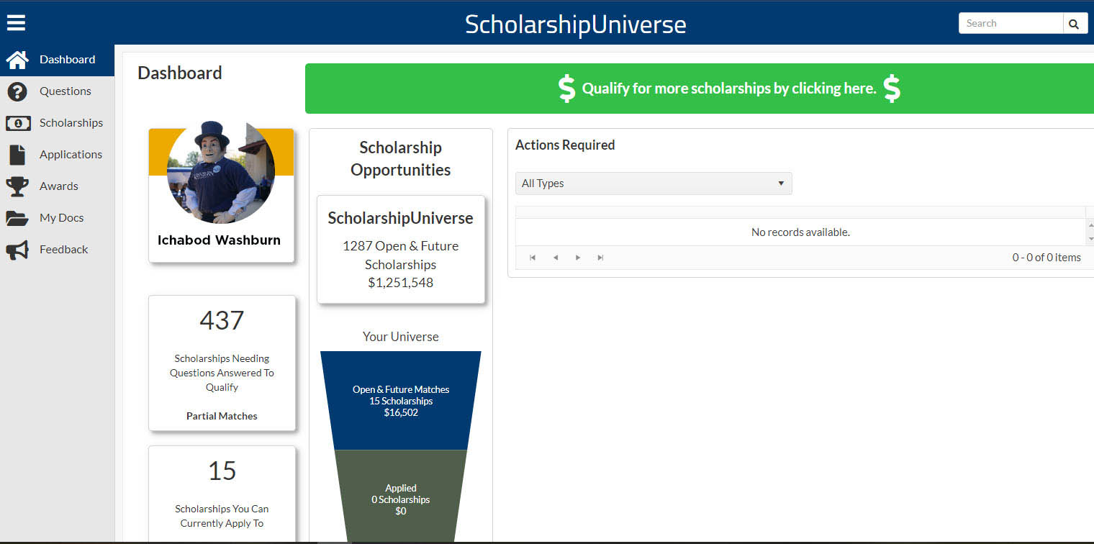Screen dimensions: 1094x544
Task: Click the My Docs folder icon
Action: tap(17, 218)
